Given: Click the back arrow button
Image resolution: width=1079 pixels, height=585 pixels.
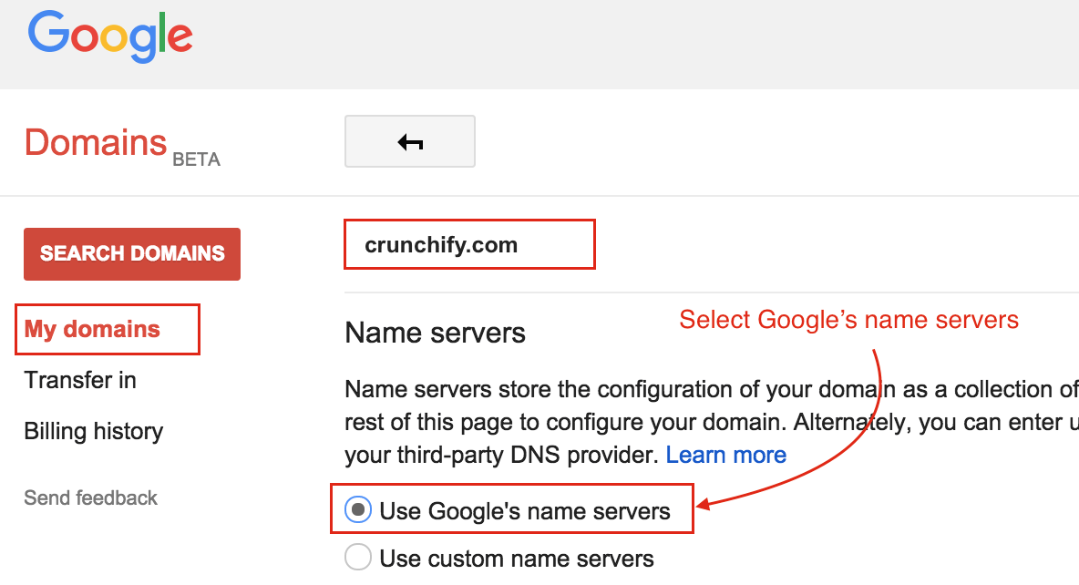Looking at the screenshot, I should coord(409,141).
